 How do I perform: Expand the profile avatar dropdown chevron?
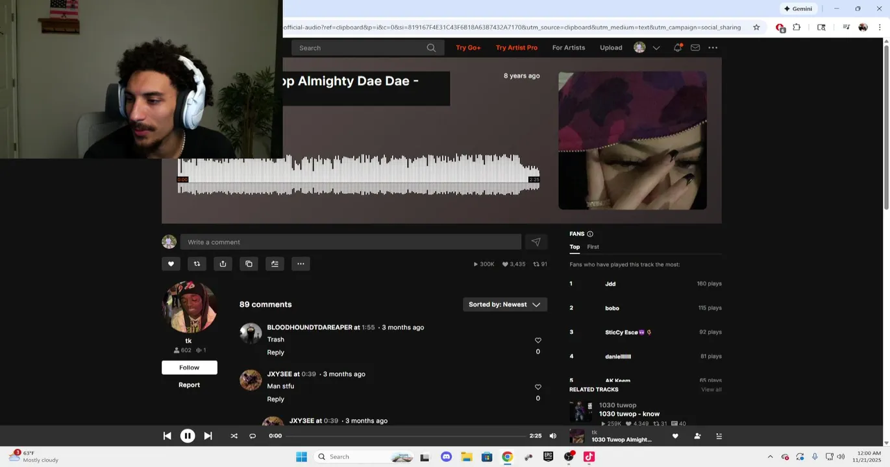click(656, 48)
